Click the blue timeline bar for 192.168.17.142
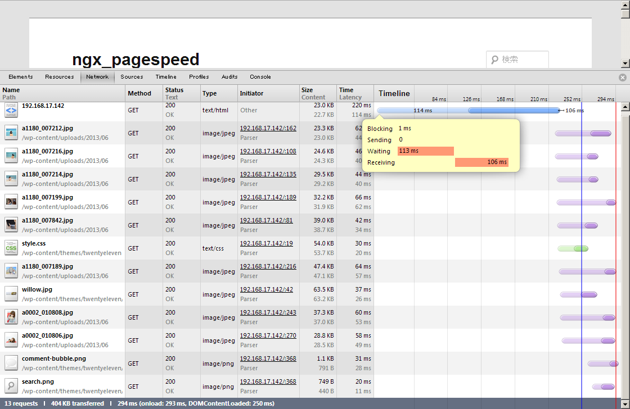Image resolution: width=630 pixels, height=409 pixels. click(468, 110)
